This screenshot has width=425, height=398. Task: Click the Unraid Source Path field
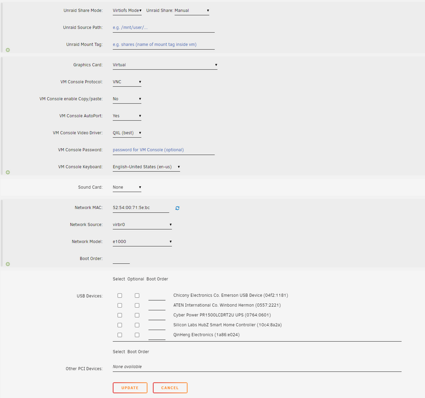pos(164,28)
